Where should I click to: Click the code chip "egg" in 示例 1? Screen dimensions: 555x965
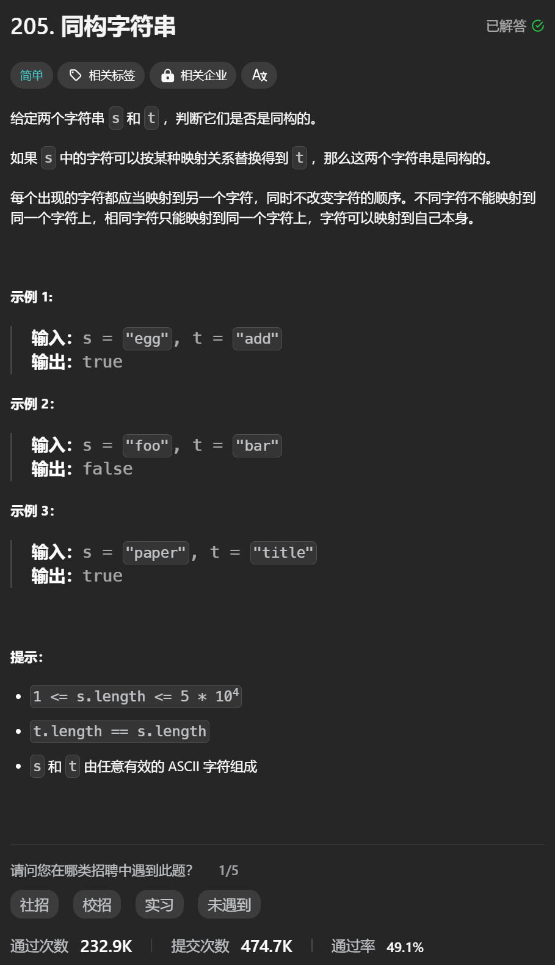pos(147,338)
